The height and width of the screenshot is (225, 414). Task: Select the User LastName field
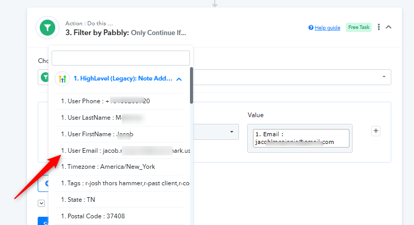[x=119, y=118]
